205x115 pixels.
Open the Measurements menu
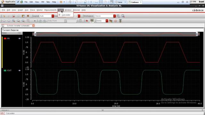click(x=50, y=10)
